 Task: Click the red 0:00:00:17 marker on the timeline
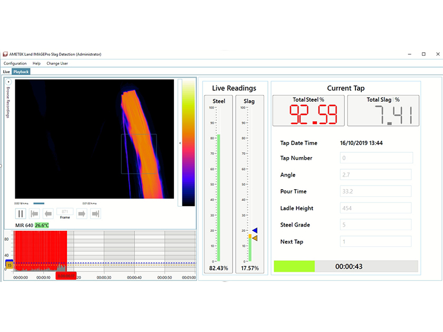(x=66, y=275)
